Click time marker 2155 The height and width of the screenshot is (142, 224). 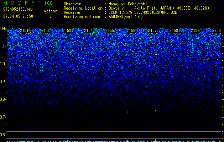[110, 31]
